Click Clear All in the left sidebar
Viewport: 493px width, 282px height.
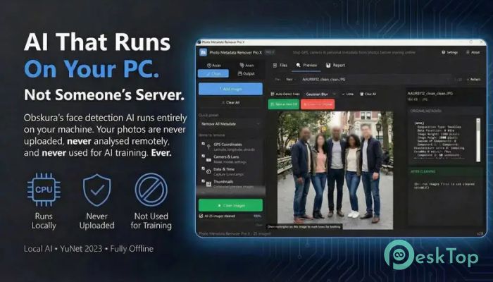(230, 103)
